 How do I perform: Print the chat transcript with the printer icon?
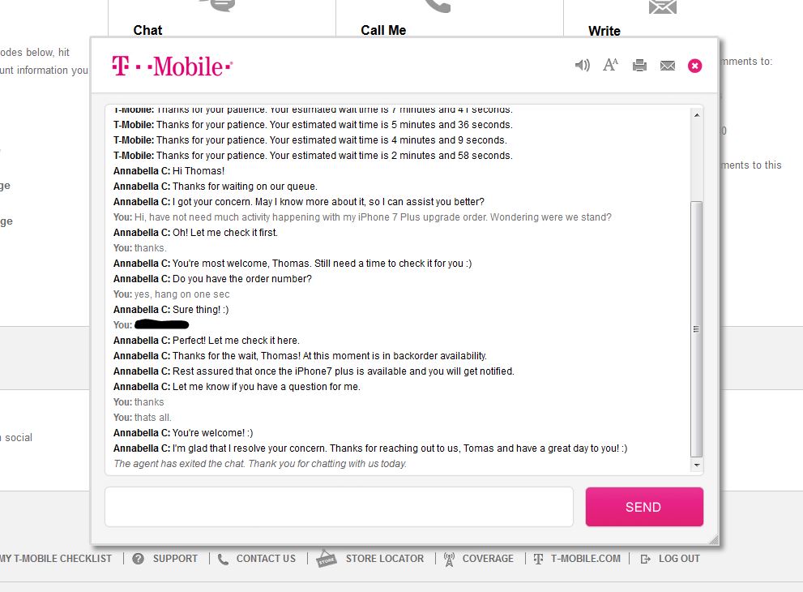point(639,65)
